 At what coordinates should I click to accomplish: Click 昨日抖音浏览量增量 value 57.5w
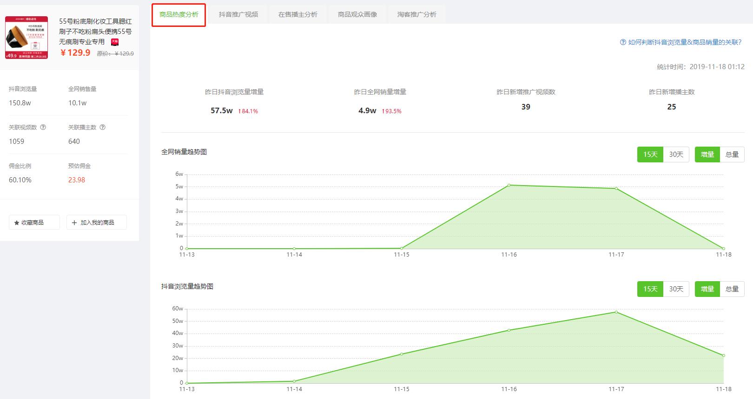tap(221, 110)
